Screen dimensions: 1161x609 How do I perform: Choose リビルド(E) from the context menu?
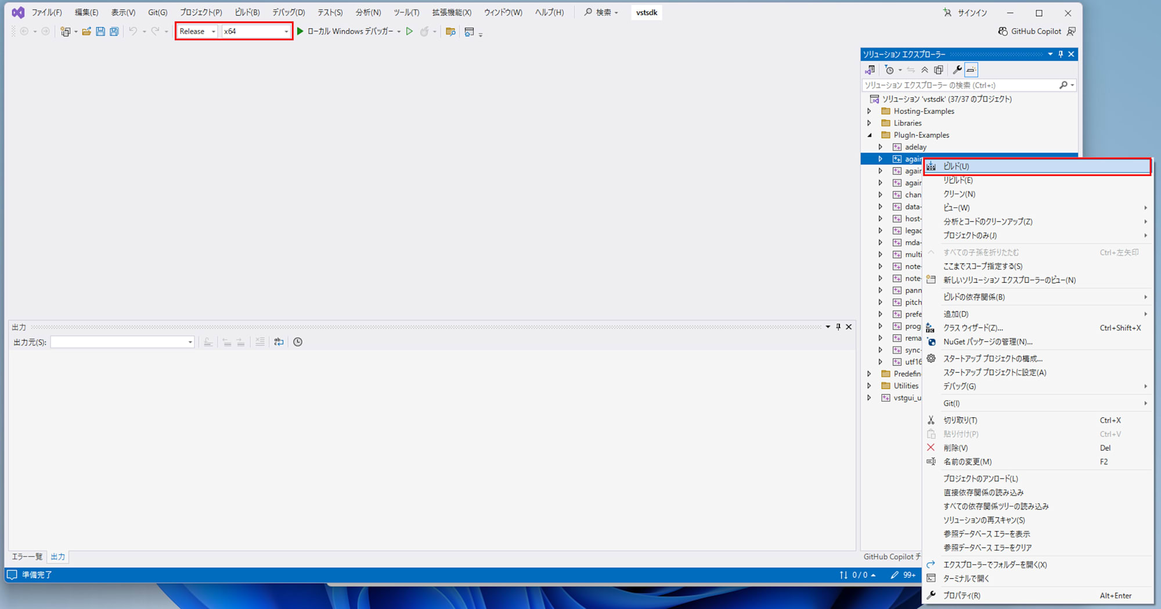click(x=1037, y=180)
